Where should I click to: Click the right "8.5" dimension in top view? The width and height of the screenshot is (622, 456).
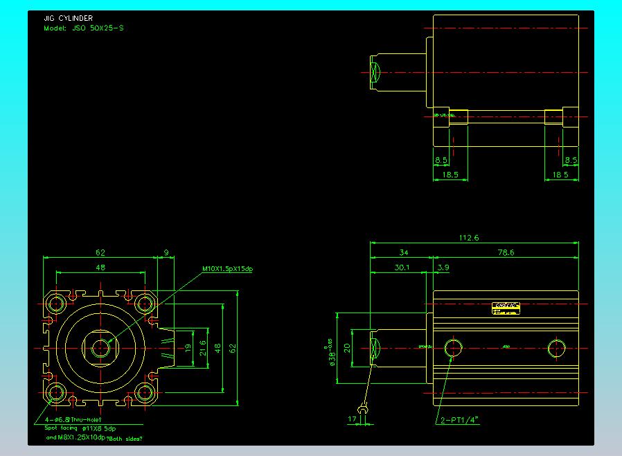[571, 160]
